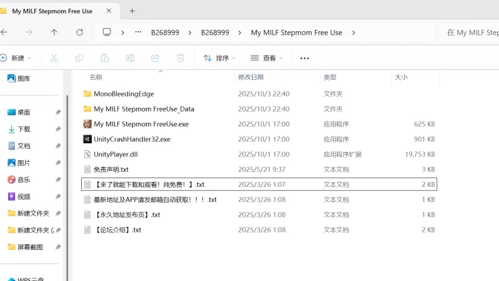Click the This PC monitor icon
This screenshot has height=281, width=499.
pyautogui.click(x=107, y=32)
